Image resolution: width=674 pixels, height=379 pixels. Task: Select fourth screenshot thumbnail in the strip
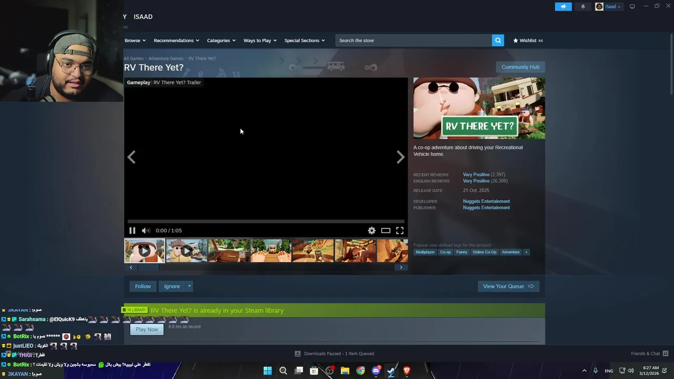tap(271, 251)
